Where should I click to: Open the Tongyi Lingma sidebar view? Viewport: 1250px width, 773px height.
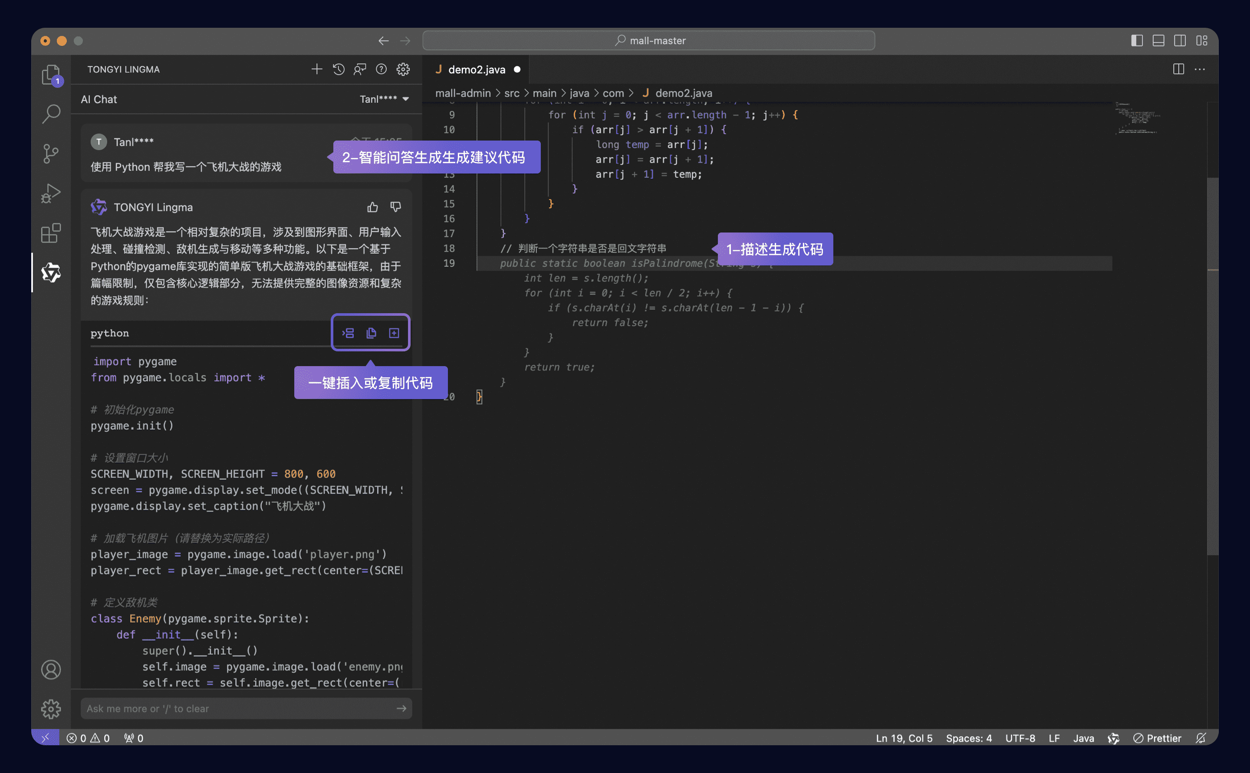point(51,272)
